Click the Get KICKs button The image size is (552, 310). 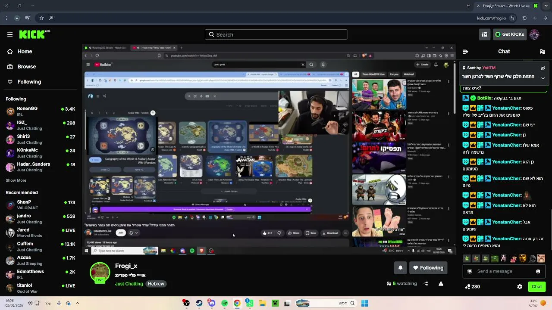point(509,34)
